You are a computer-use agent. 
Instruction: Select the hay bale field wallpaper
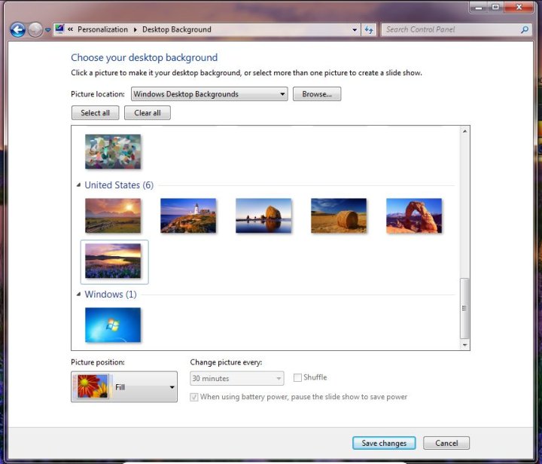point(339,215)
